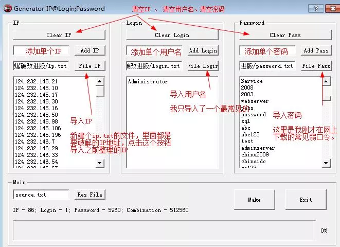This screenshot has height=247, width=340.
Task: Select 124.232.145.196 in IP list
Action: 38,135
